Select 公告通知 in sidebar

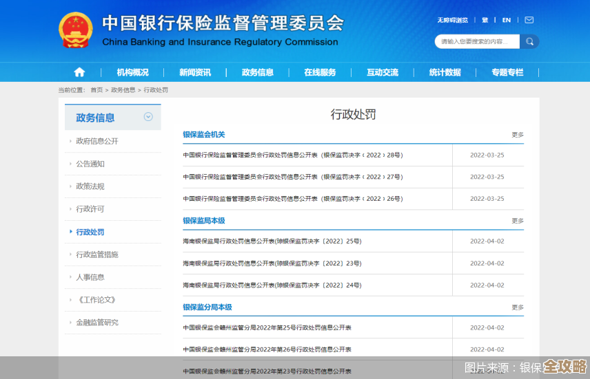pos(90,164)
